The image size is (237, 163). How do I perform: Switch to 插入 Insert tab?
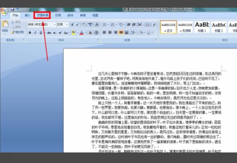click(27, 15)
